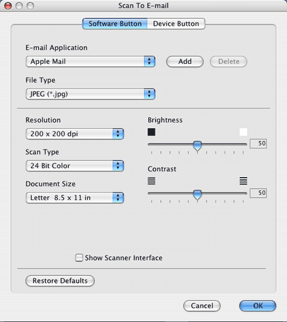Select the Software Button tab
Viewport: 287px width, 322px height.
(115, 24)
